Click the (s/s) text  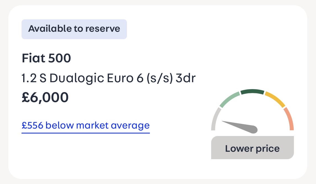point(160,79)
